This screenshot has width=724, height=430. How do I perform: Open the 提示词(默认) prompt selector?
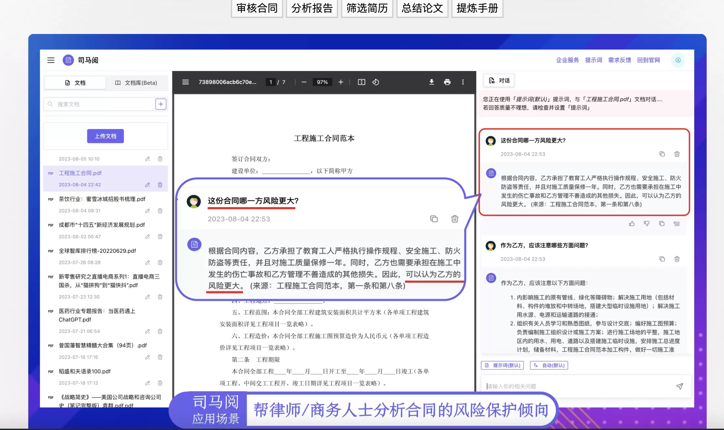click(x=502, y=365)
